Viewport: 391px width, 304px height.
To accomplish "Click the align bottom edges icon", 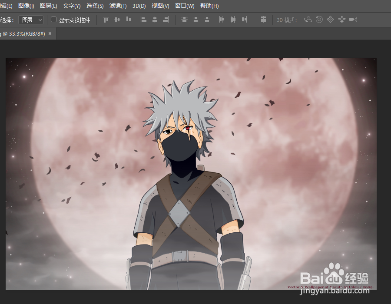I will 129,20.
